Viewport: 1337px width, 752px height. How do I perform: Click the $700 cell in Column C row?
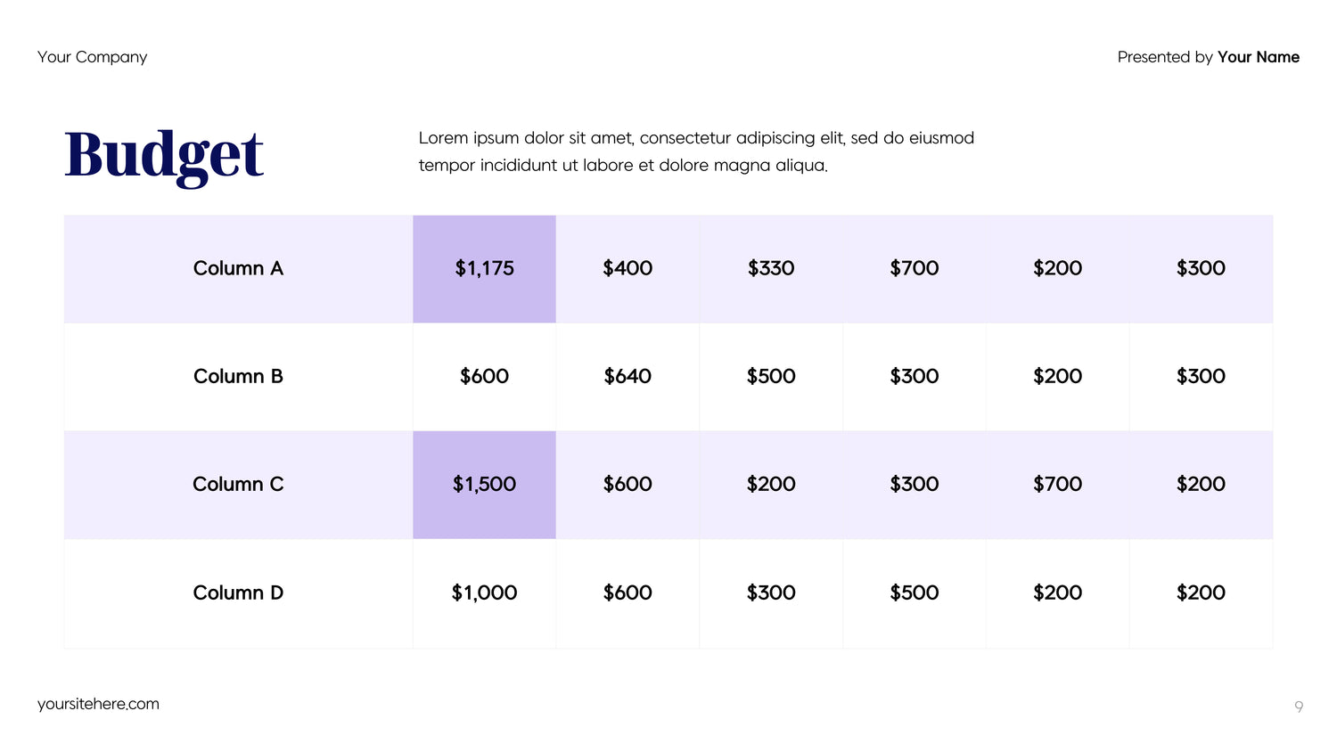coord(1057,484)
